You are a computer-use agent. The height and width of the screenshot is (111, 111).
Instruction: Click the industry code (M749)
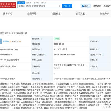coord(57,68)
